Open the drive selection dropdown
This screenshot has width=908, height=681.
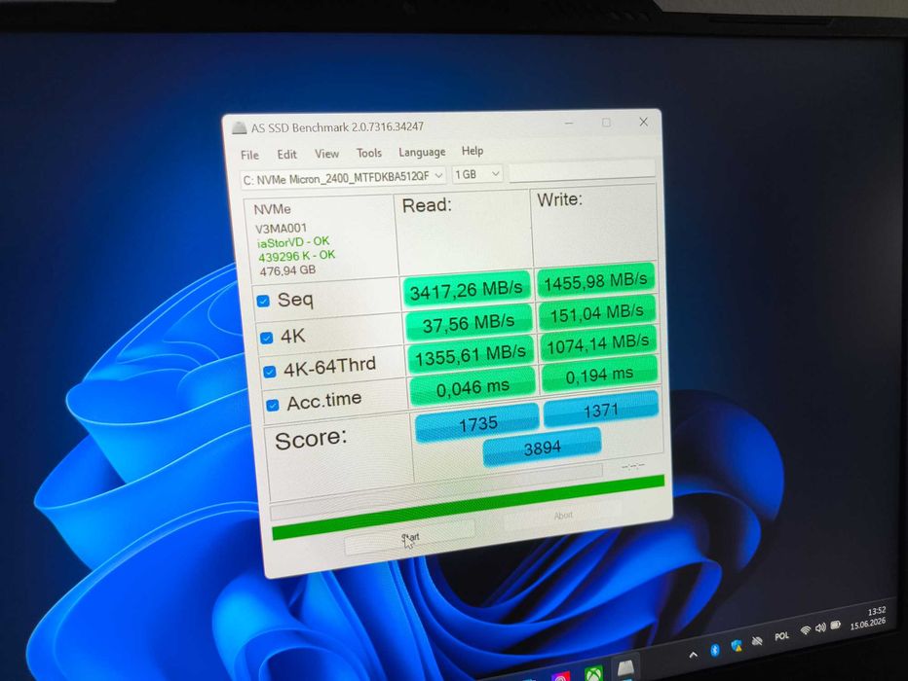point(343,177)
